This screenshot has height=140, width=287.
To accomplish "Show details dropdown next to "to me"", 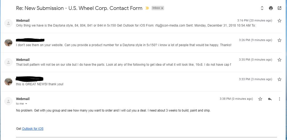I will pos(26,104).
